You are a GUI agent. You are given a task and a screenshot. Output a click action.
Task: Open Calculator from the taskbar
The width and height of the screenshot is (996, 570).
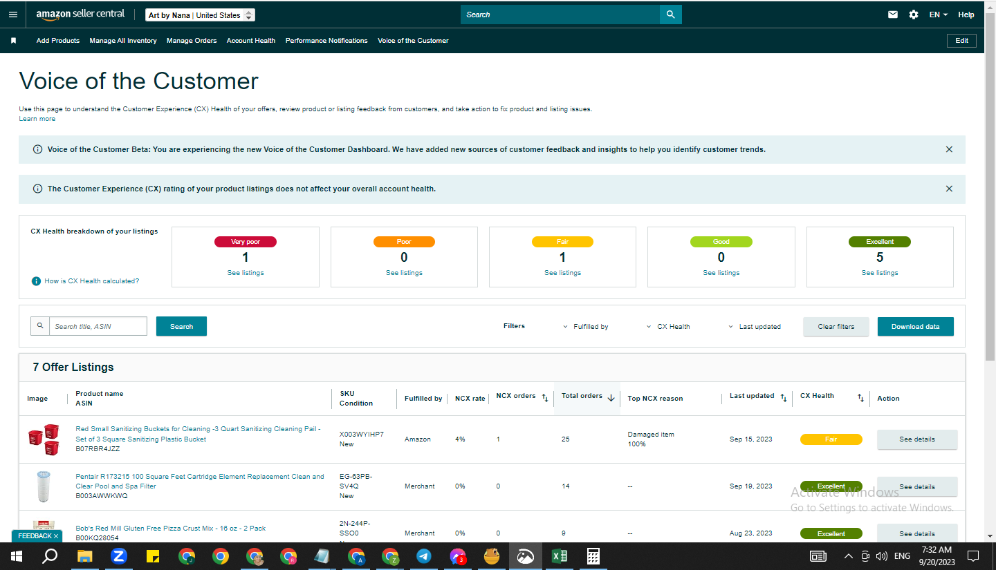click(x=593, y=556)
